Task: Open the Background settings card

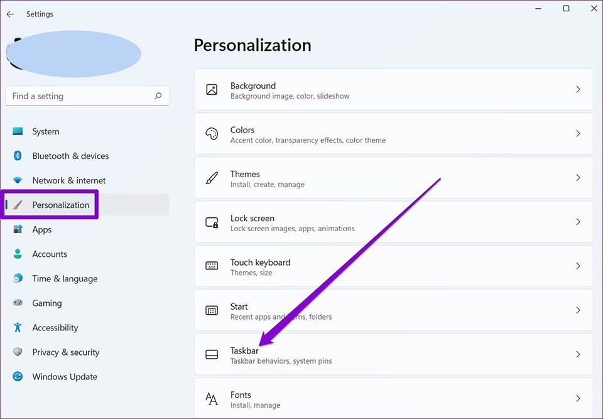Action: tap(393, 90)
